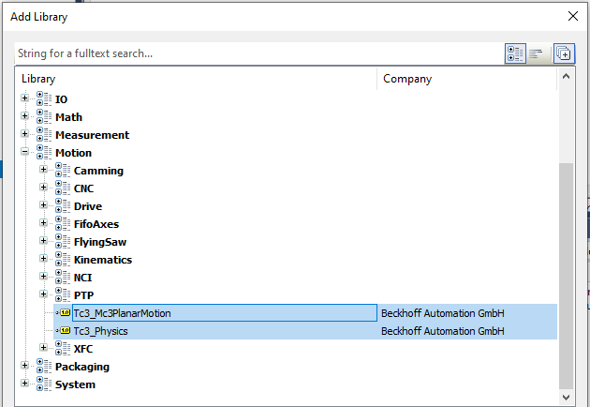This screenshot has height=407, width=590.
Task: Click the scrollbar up arrow
Action: tap(566, 77)
